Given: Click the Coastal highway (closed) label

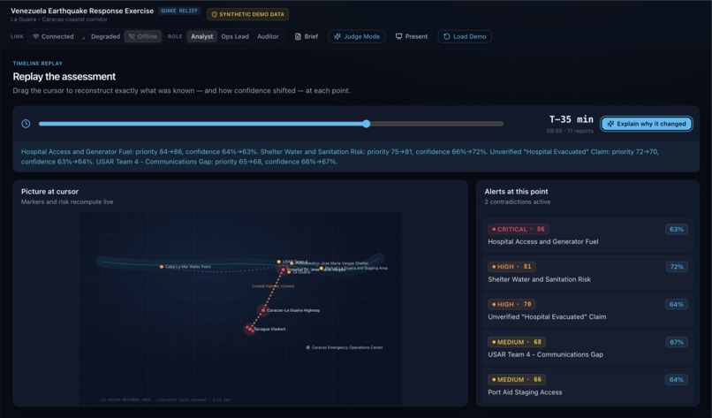Looking at the screenshot, I should point(273,286).
